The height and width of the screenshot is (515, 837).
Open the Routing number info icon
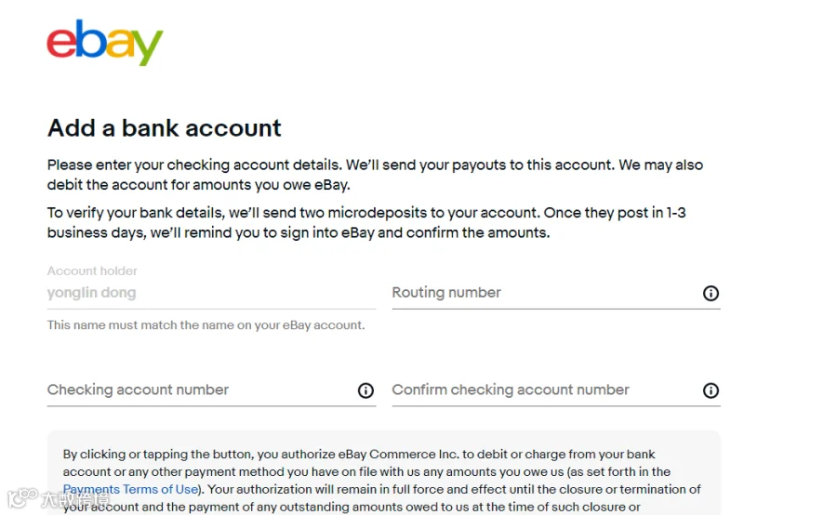click(711, 293)
